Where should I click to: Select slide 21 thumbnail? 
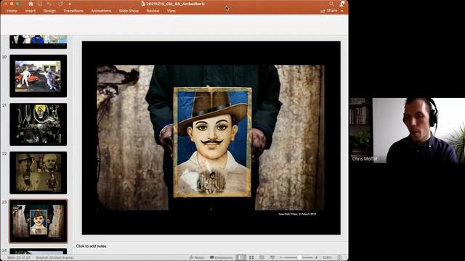point(39,124)
